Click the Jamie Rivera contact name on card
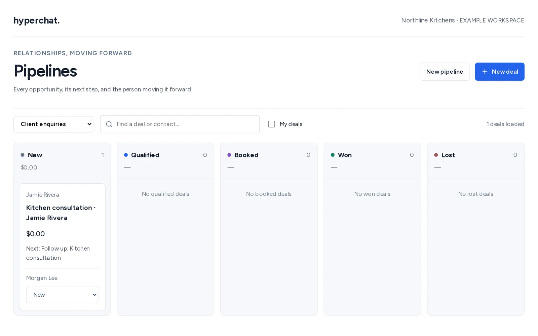 43,195
